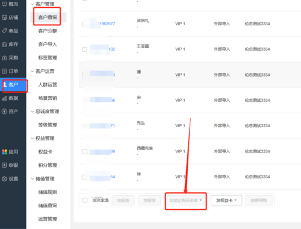Open the 商品 tag icon in sidebar
Image resolution: width=301 pixels, height=229 pixels.
coord(4,31)
